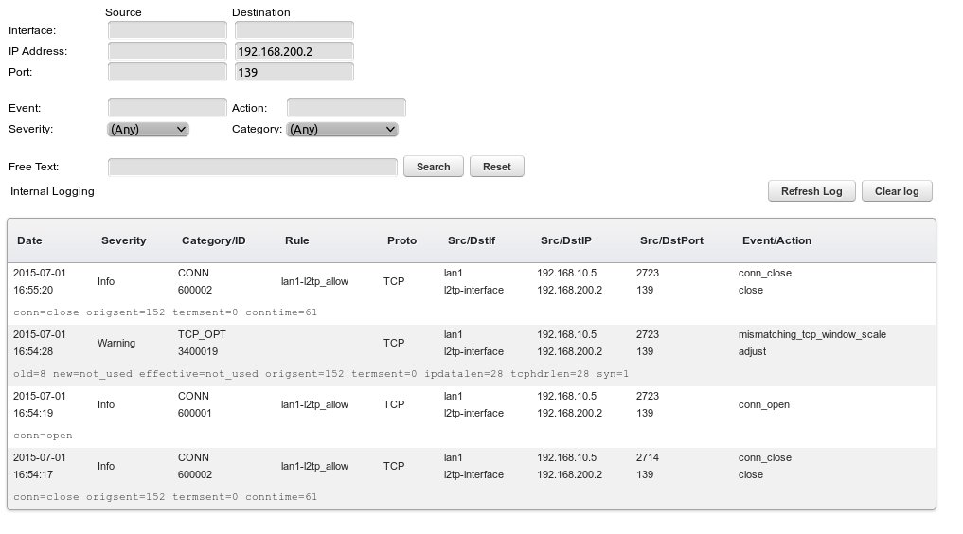Click the Severity column header

[x=124, y=240]
